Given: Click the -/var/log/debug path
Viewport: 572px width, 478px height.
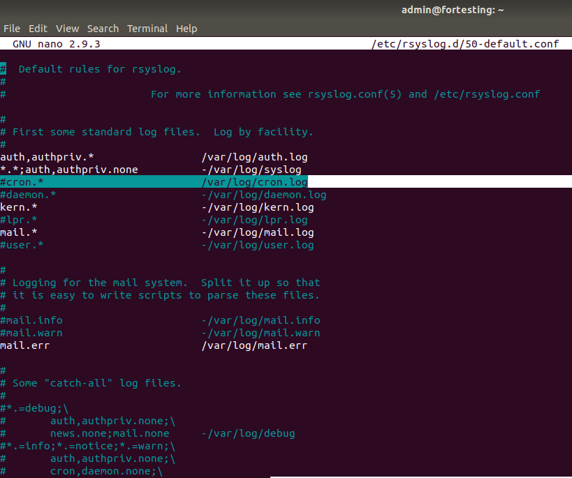Looking at the screenshot, I should 248,433.
